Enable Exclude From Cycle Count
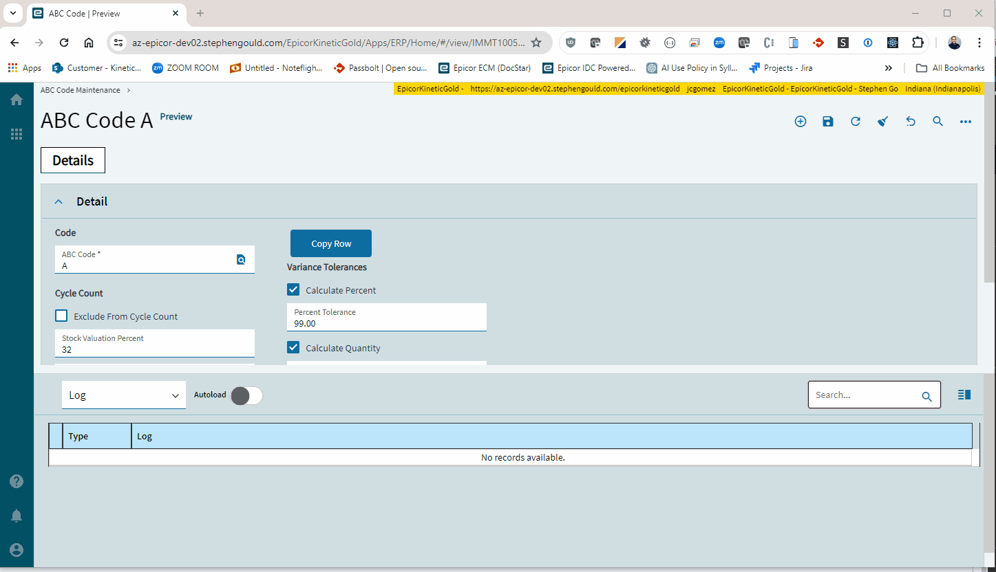Screen dimensions: 996x572 point(61,315)
